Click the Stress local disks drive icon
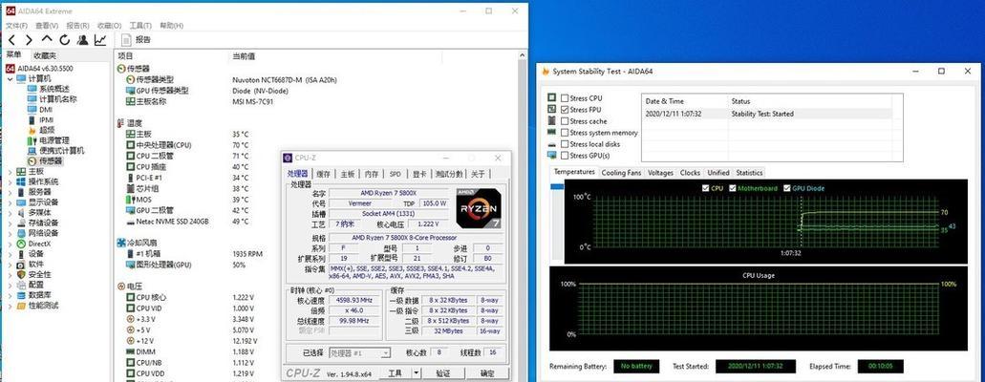Screen dimensions: 985x382 (x=552, y=144)
